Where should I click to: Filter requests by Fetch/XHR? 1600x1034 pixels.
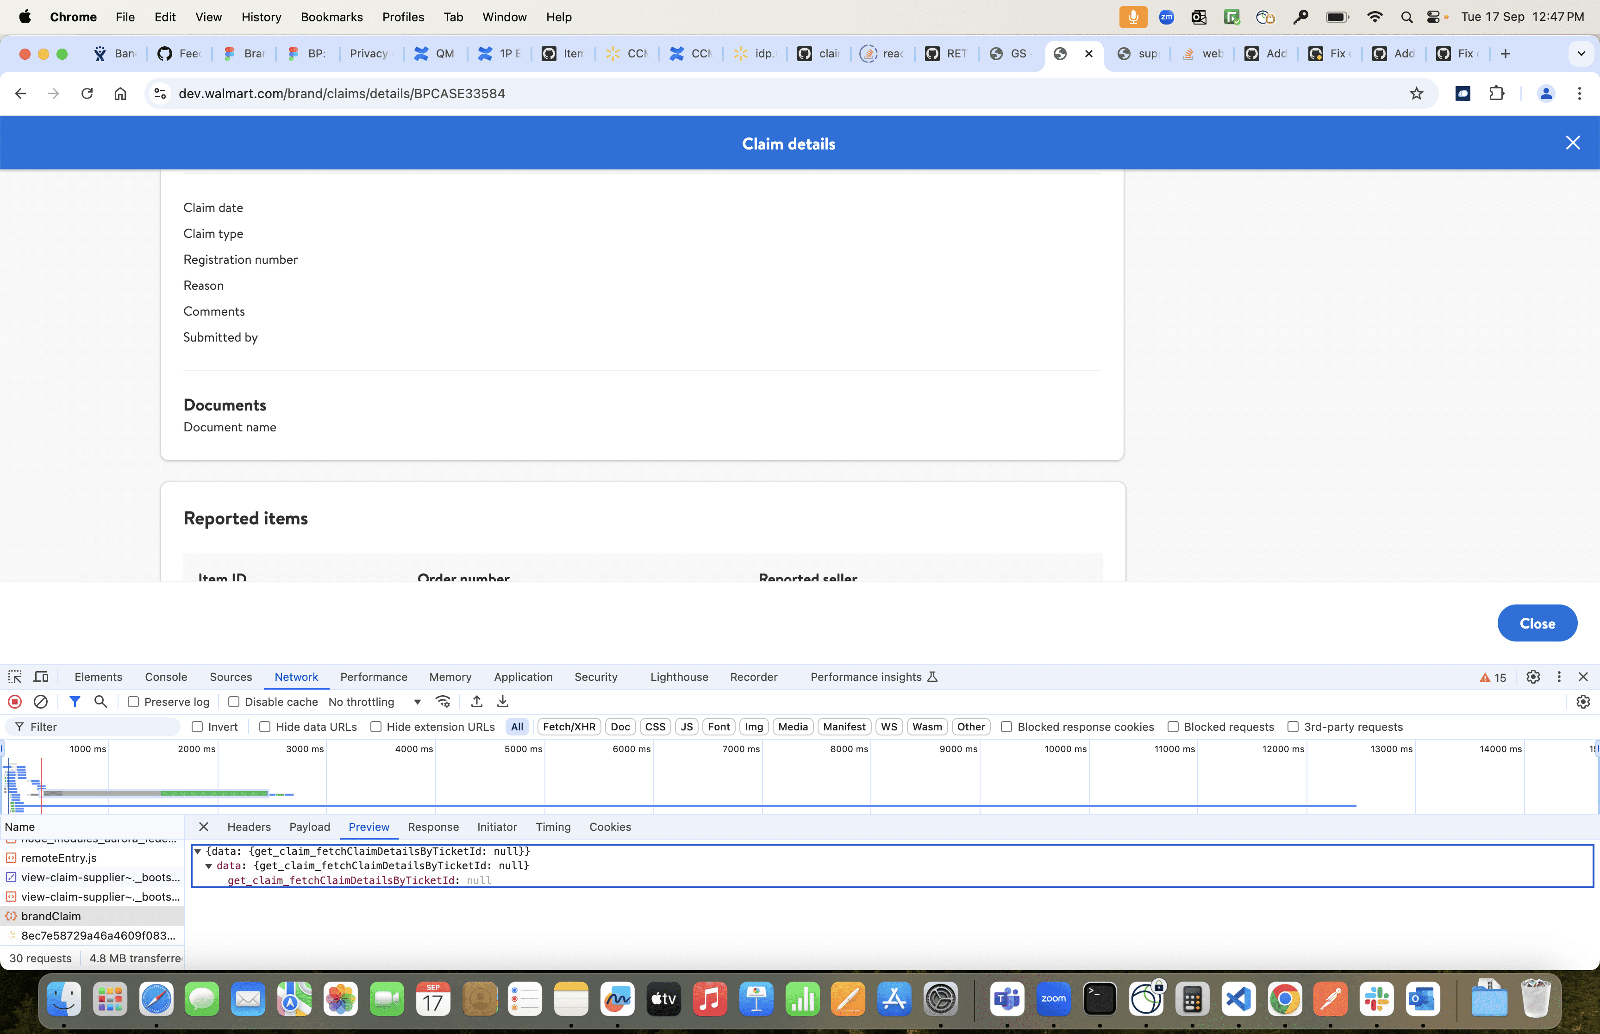[x=569, y=727]
